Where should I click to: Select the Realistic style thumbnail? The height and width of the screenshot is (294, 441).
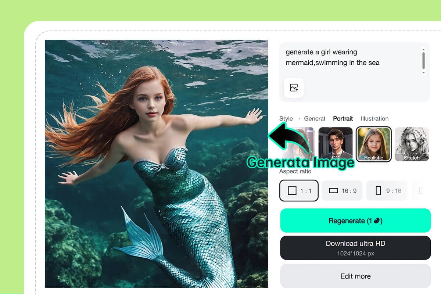(374, 144)
